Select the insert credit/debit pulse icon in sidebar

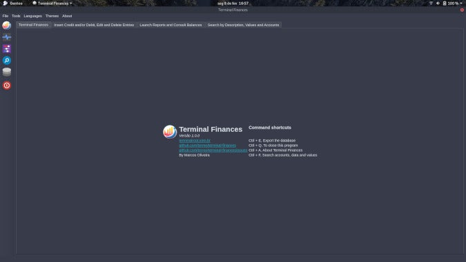point(6,37)
